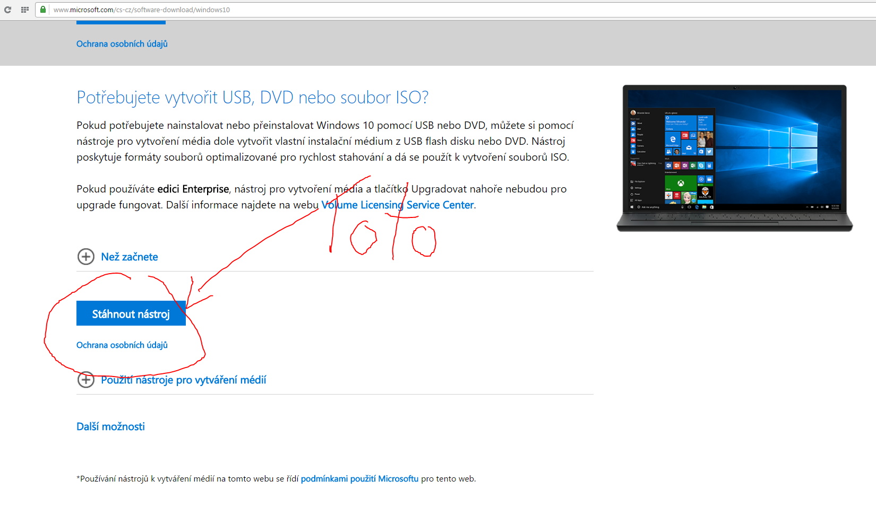Click the browser reload page icon
The height and width of the screenshot is (507, 876).
8,10
